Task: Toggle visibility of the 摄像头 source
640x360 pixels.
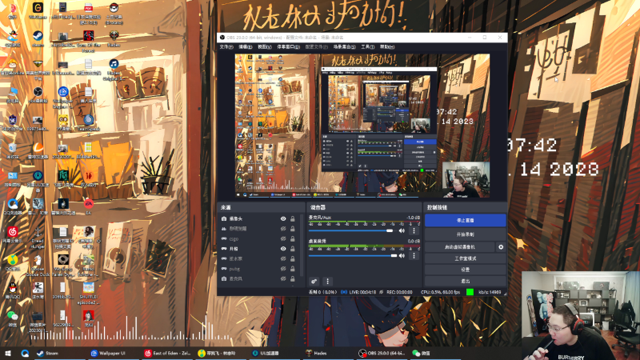Action: coord(283,218)
